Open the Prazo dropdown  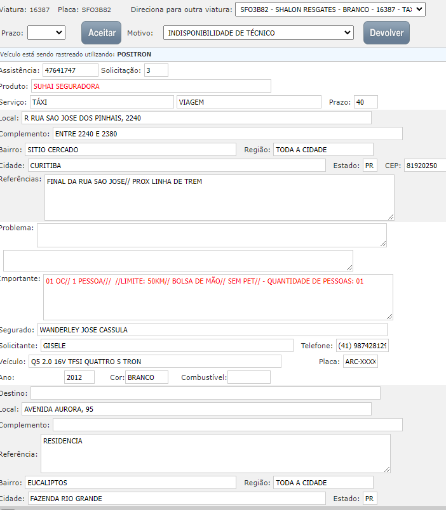[46, 32]
